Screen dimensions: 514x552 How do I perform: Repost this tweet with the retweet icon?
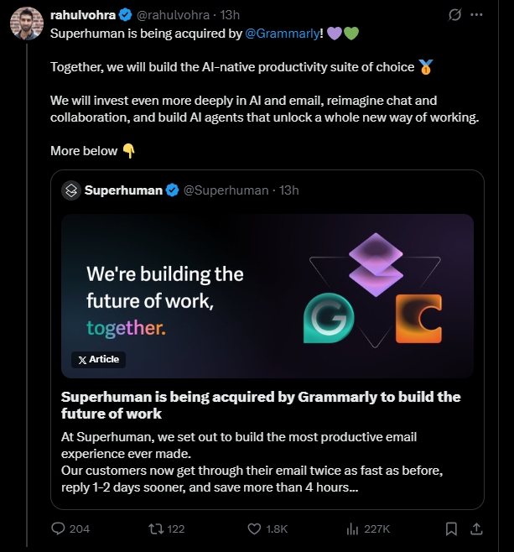point(156,529)
